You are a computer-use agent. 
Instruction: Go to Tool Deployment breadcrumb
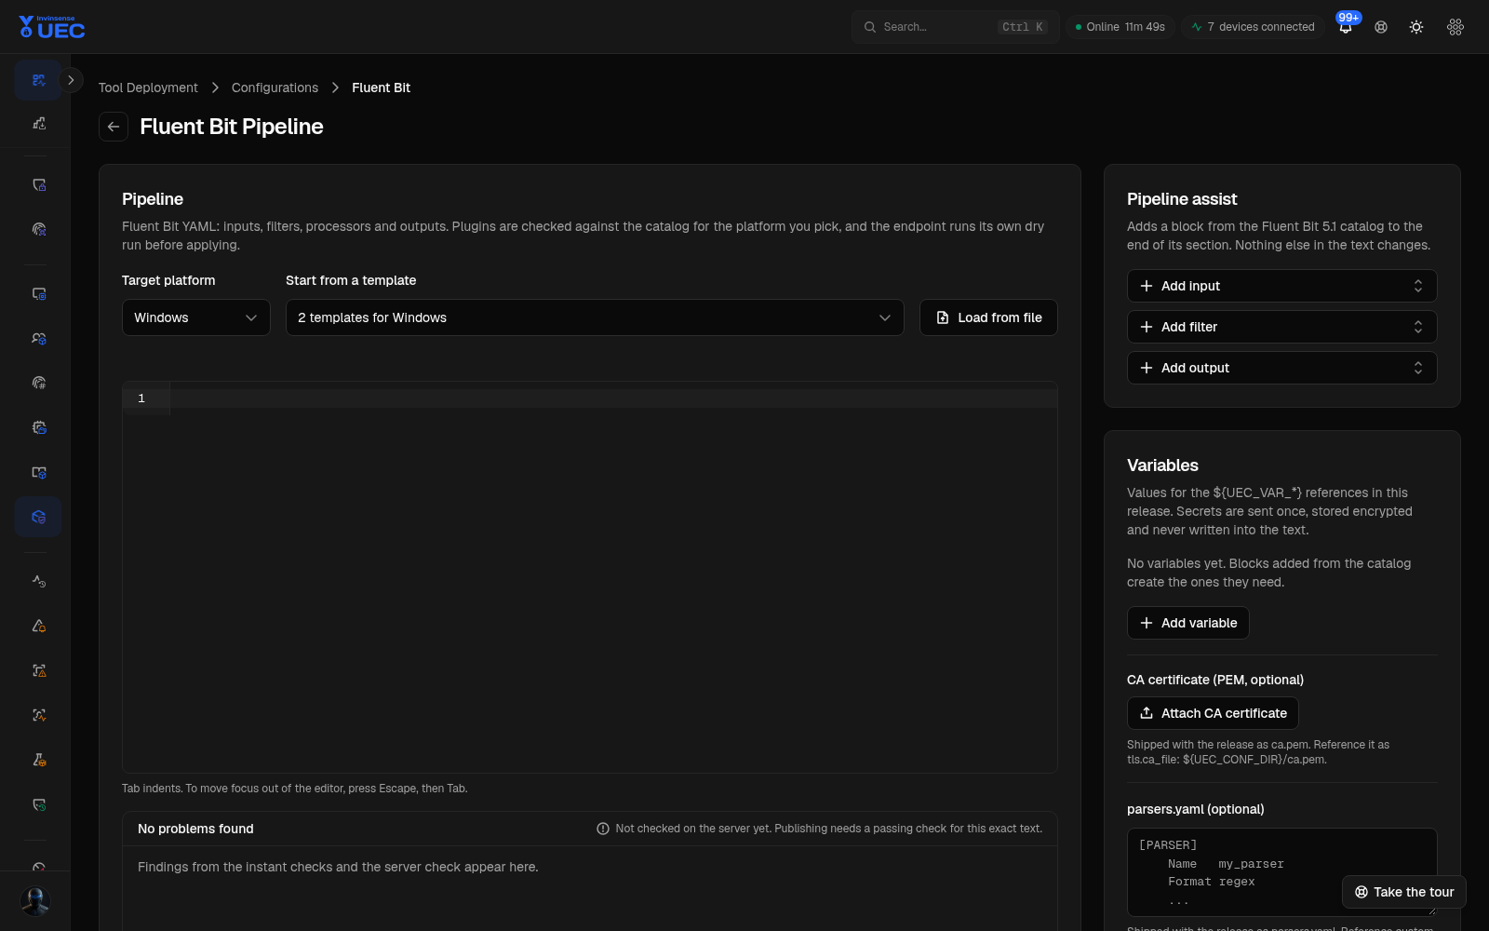(x=148, y=88)
